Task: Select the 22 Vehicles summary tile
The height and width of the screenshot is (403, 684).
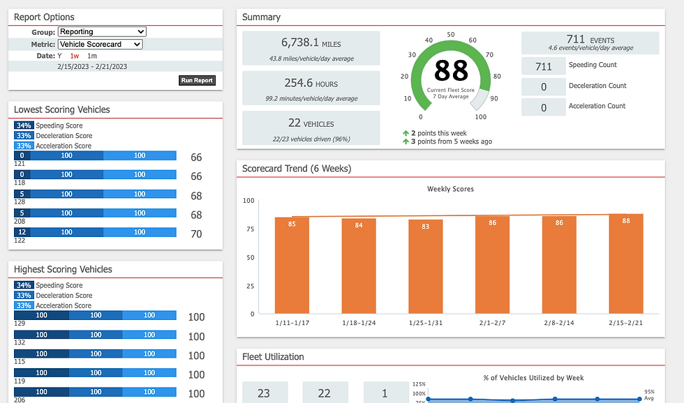Action: click(x=311, y=128)
